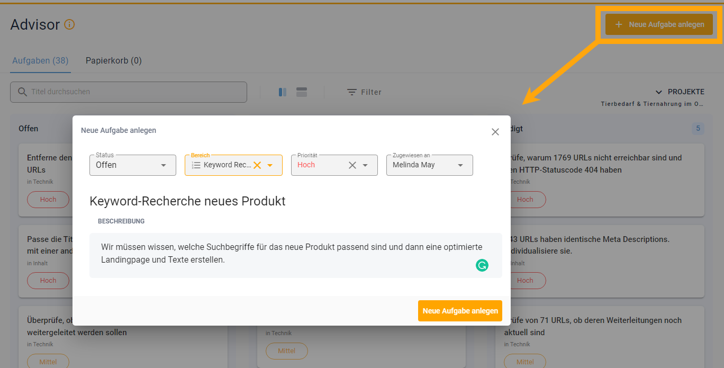The image size is (724, 368).
Task: Click into the Beschreibung text area
Action: tap(296, 255)
